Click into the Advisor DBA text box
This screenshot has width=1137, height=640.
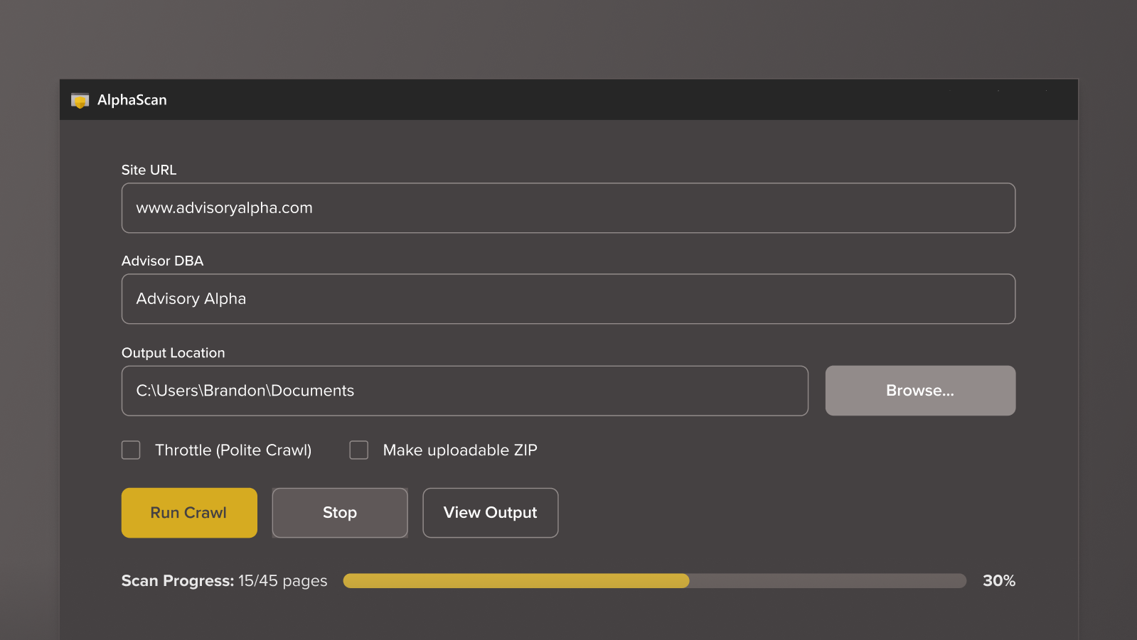[x=568, y=299]
